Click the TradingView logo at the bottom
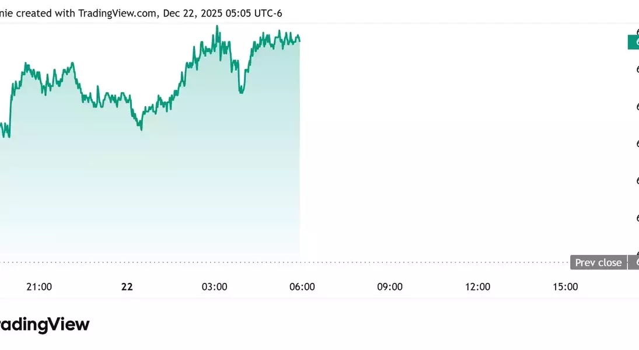639x350 pixels. pos(44,325)
